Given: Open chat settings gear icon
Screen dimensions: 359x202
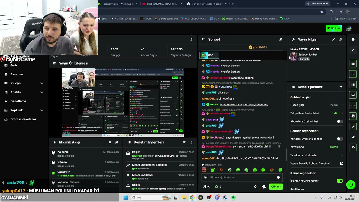Looking at the screenshot, I should 255,187.
